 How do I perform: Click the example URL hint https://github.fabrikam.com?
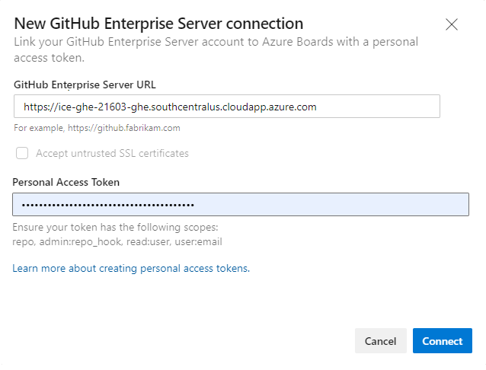[x=124, y=128]
